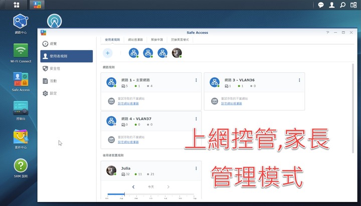Open 套件中心 package center icon

21,139
